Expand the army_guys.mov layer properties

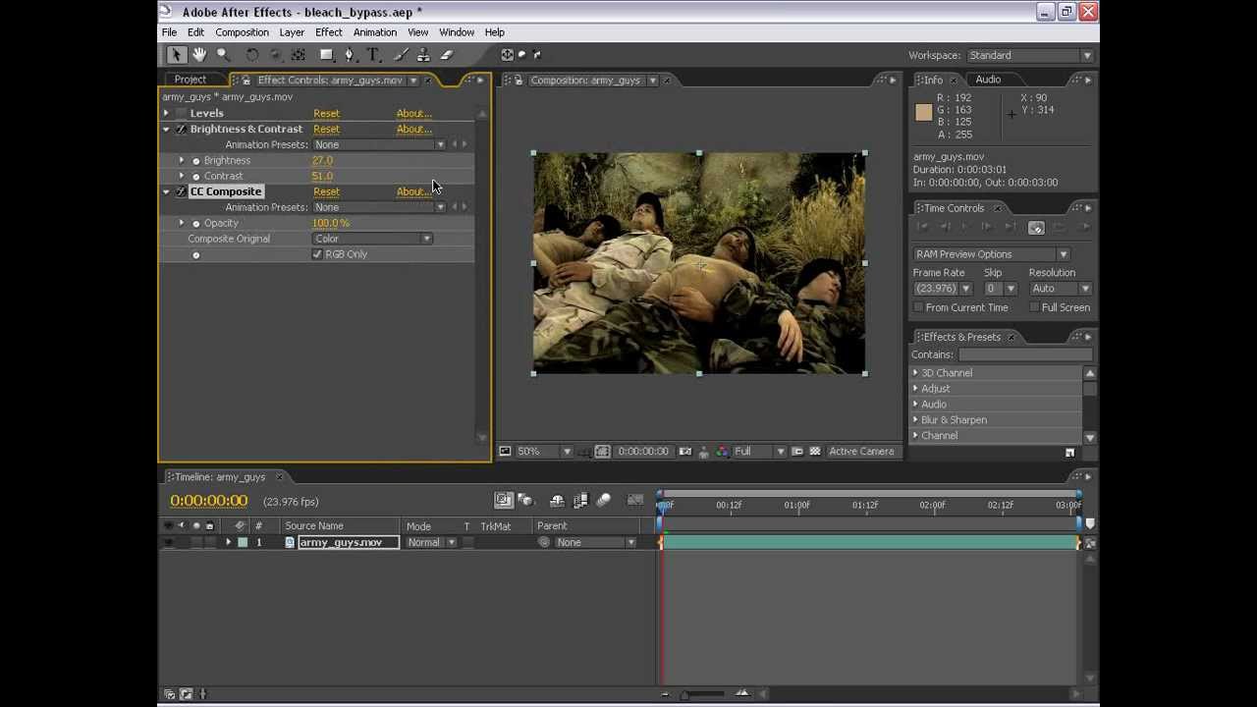coord(228,542)
